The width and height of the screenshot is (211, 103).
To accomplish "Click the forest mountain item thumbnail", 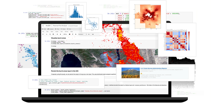I will [x=130, y=73].
